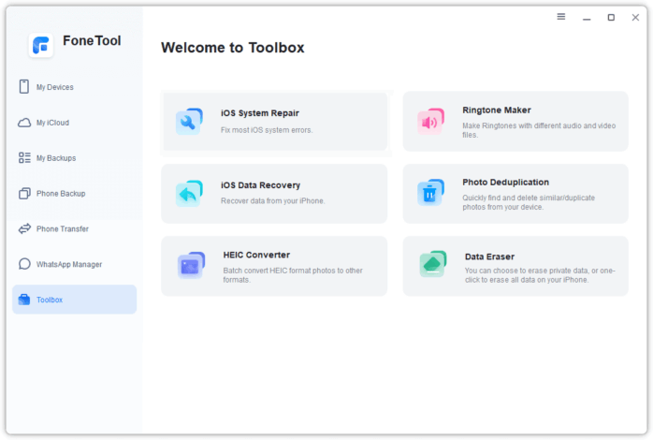653x440 pixels.
Task: Open the Ringtone Maker title
Action: (497, 110)
